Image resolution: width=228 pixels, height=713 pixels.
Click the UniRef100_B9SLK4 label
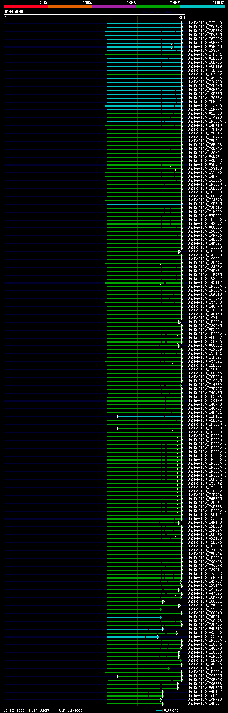click(204, 50)
